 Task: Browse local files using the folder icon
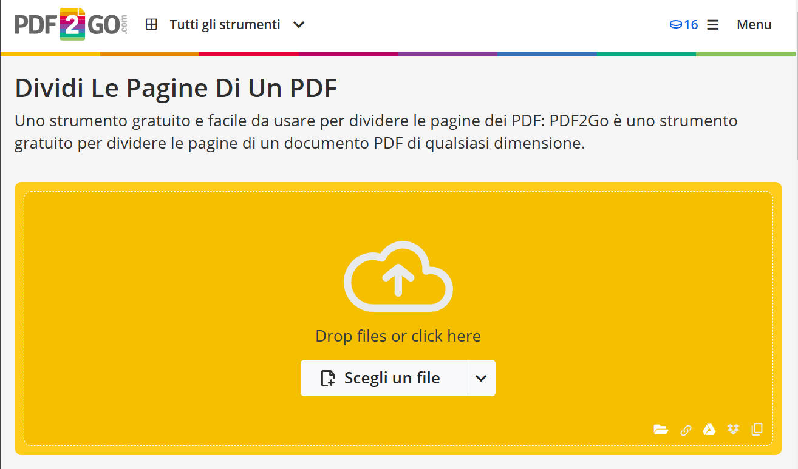(x=661, y=430)
